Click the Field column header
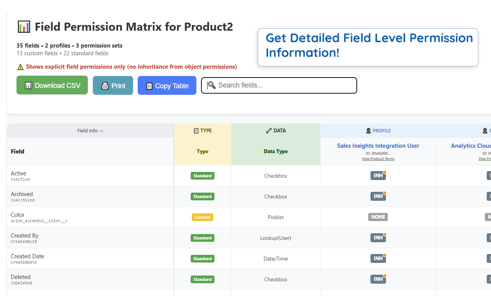Viewport: 491px width, 307px height. (x=90, y=152)
